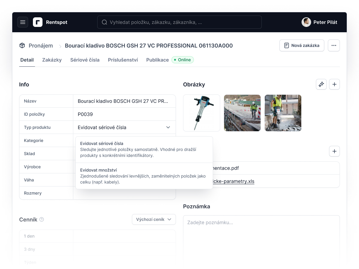Click the search magnifier icon

coord(104,22)
